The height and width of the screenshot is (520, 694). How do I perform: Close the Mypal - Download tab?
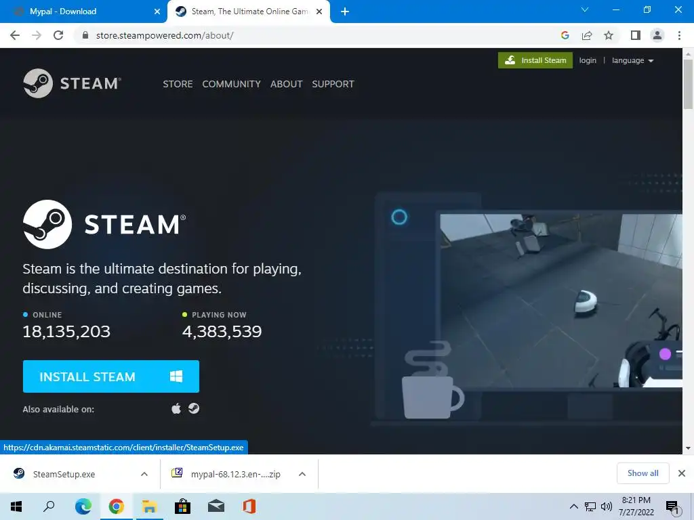157,12
